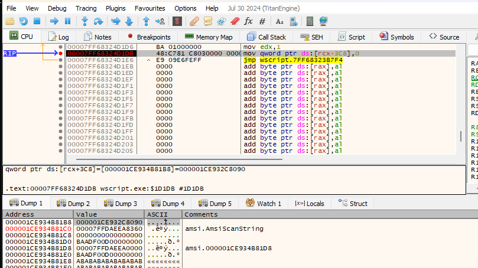
Task: Select the jmp wscript.7FF68323B7F4 instruction
Action: tap(293, 60)
